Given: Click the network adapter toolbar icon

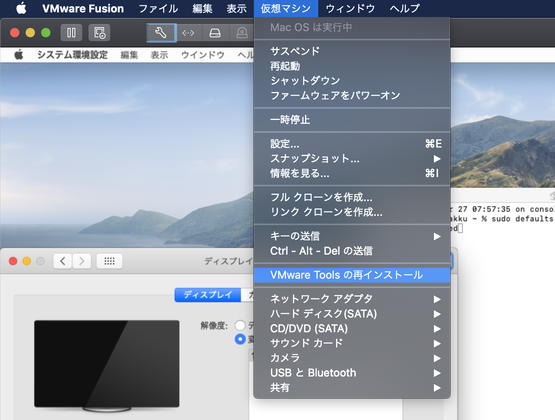Looking at the screenshot, I should [188, 33].
